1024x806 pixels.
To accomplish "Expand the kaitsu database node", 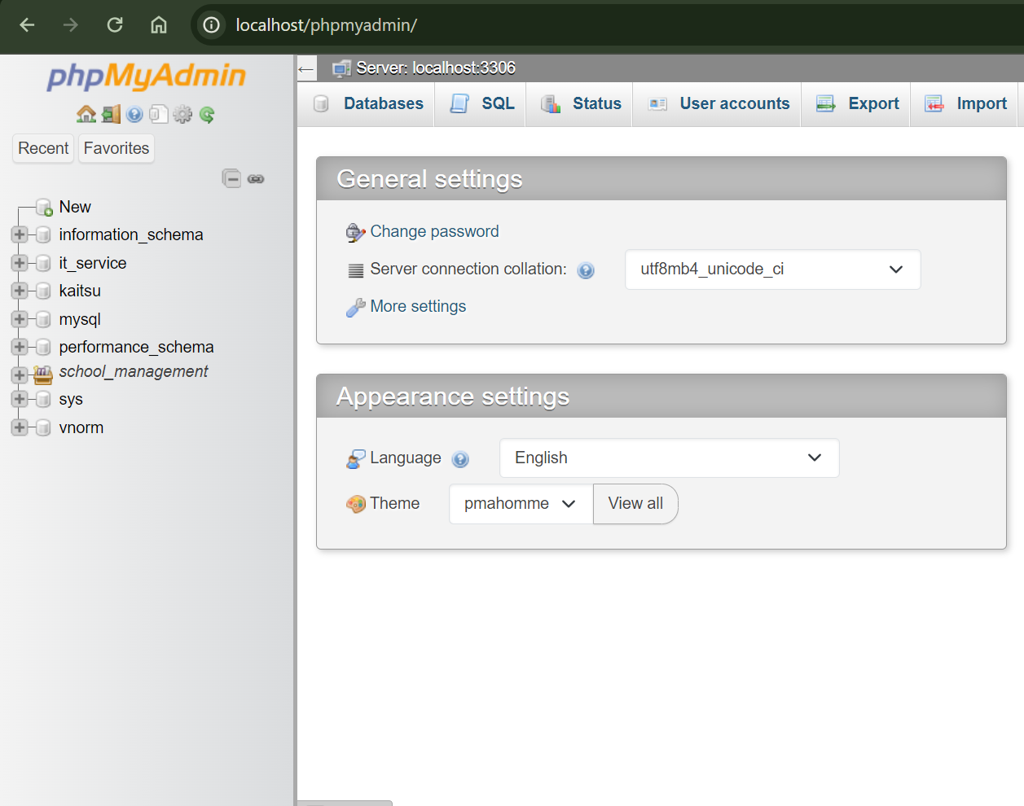I will pos(20,291).
